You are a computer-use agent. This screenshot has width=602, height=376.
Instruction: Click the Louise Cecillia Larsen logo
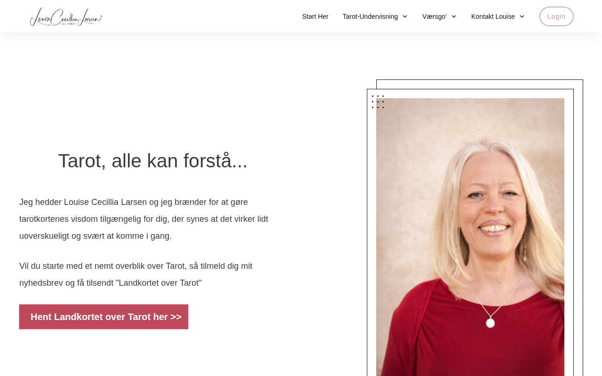click(66, 16)
